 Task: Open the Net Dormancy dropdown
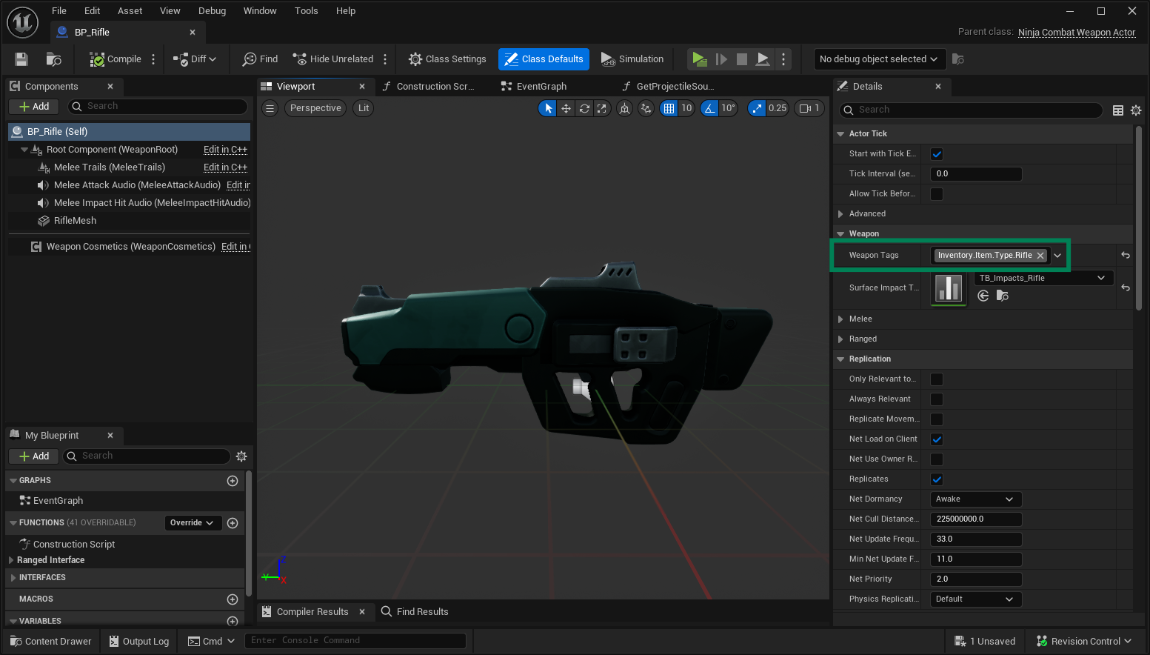coord(975,499)
